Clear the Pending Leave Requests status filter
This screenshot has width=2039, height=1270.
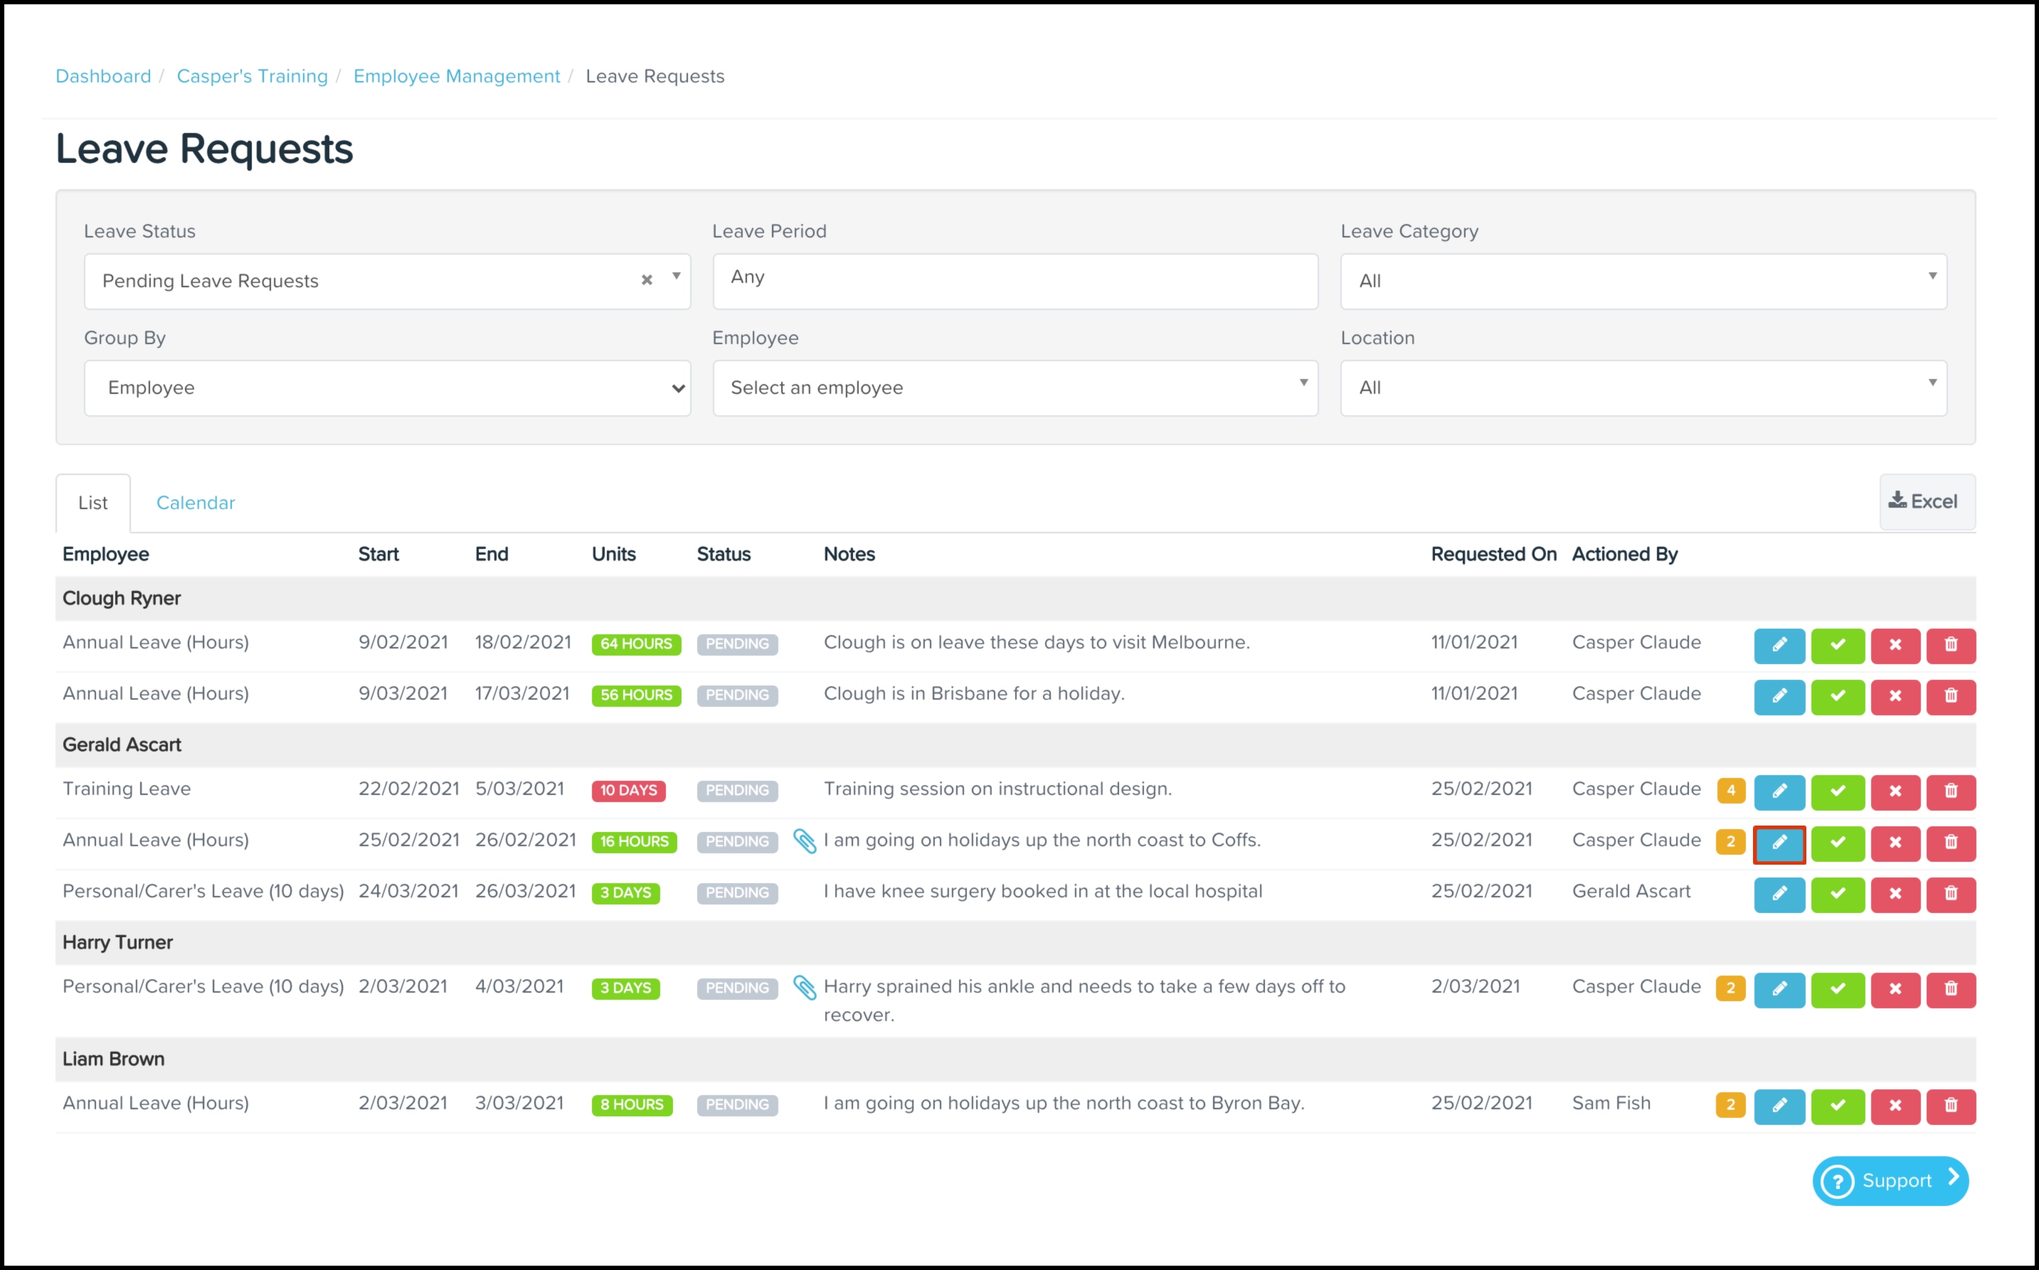tap(646, 279)
